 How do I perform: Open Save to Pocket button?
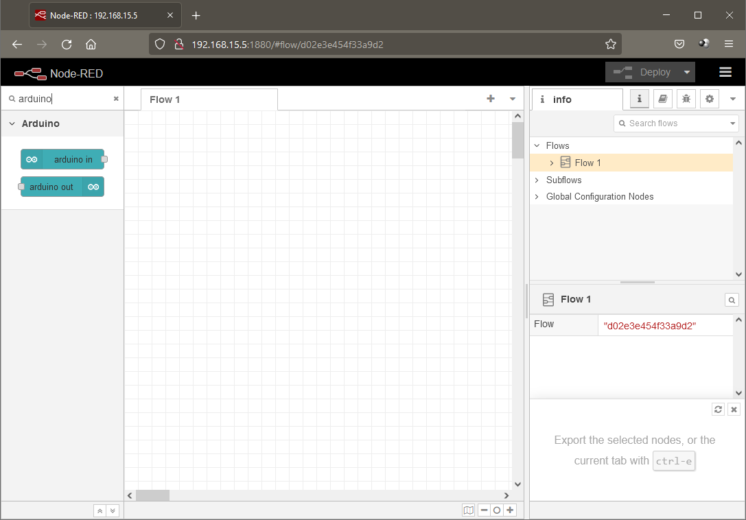679,44
